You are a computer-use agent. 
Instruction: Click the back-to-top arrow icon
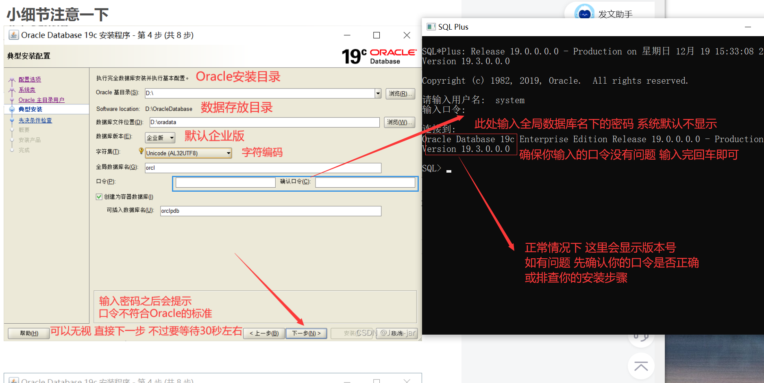(x=641, y=366)
